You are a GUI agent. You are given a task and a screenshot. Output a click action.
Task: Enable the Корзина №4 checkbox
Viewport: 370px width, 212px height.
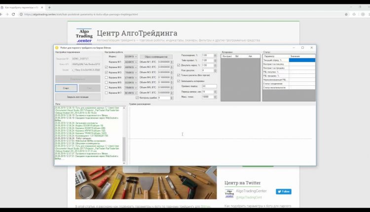coord(107,77)
